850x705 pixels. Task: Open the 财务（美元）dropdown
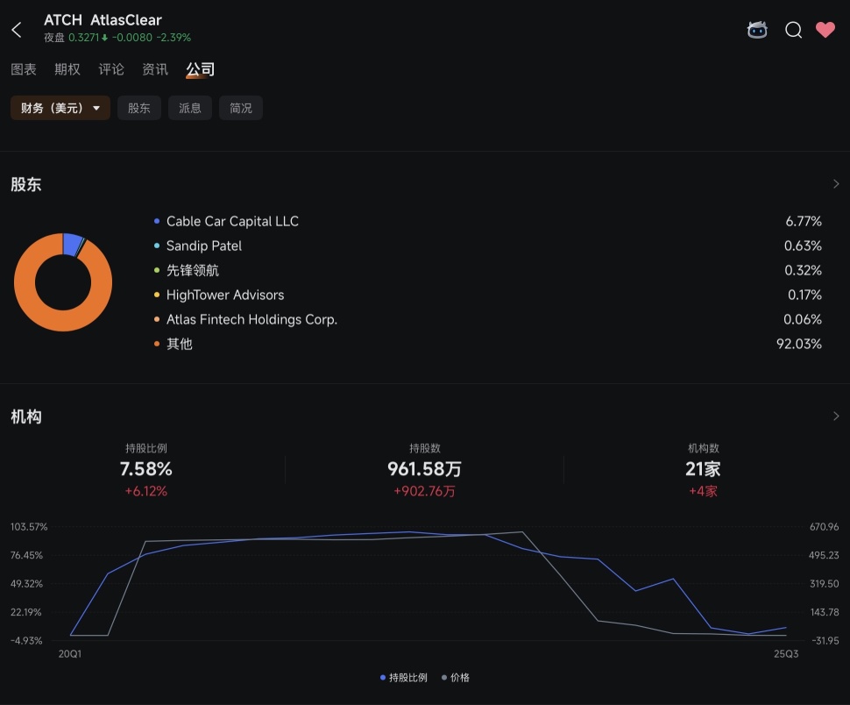click(60, 108)
